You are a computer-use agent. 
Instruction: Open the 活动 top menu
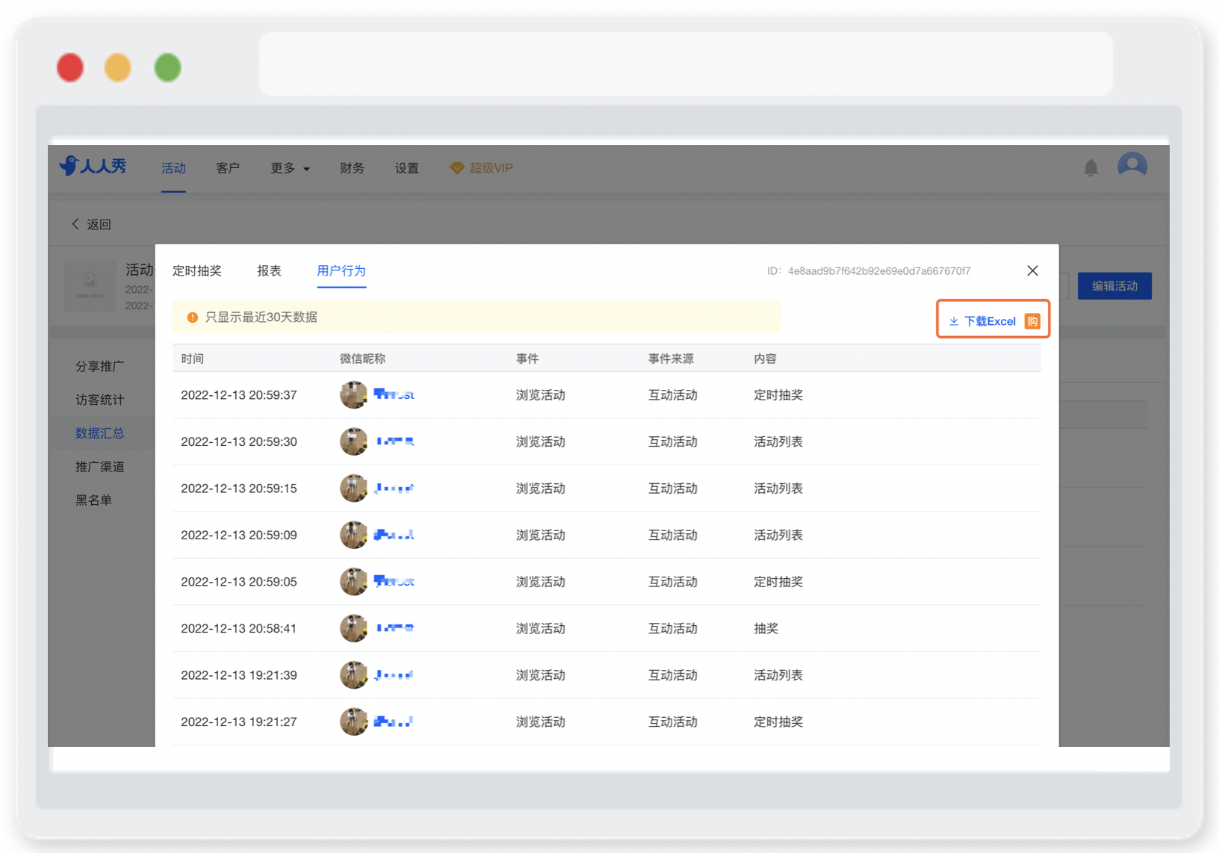click(x=173, y=168)
